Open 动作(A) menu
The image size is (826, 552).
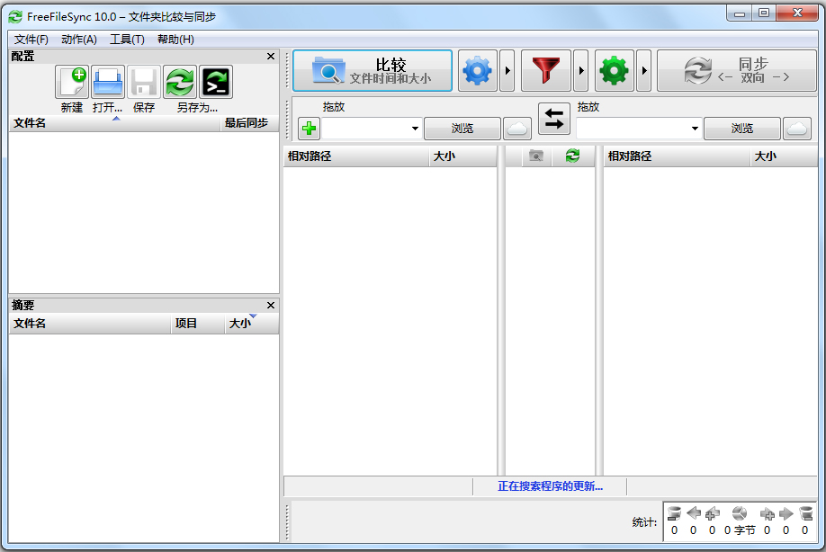coord(79,40)
